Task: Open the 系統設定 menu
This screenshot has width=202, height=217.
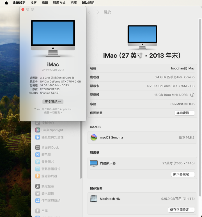Action: [19, 3]
